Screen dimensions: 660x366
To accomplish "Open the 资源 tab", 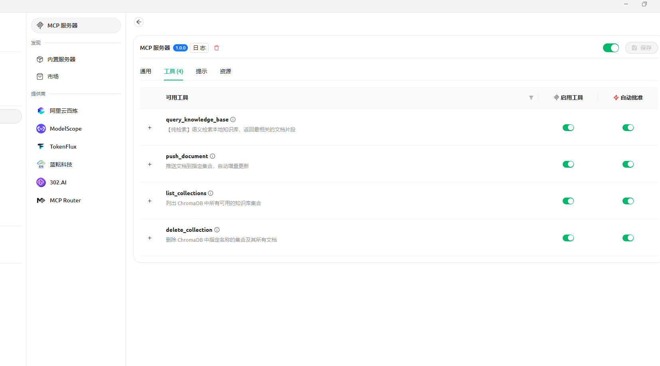I will [x=225, y=71].
